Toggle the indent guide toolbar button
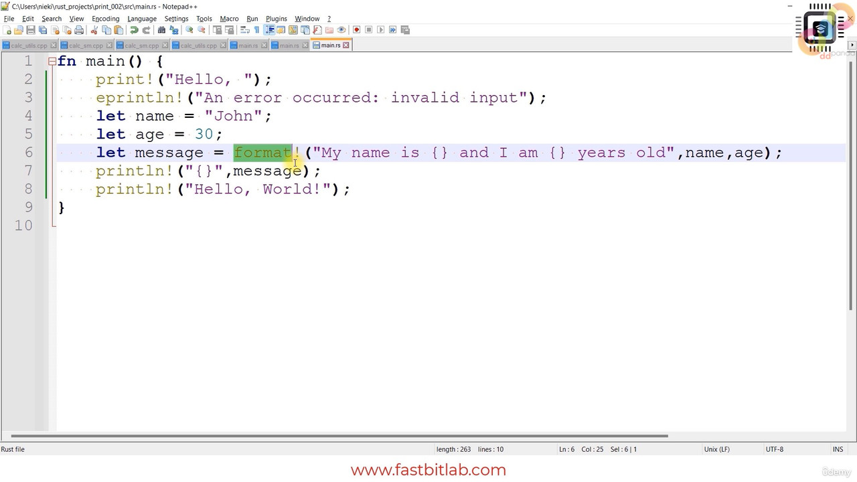This screenshot has height=482, width=857. (x=269, y=29)
